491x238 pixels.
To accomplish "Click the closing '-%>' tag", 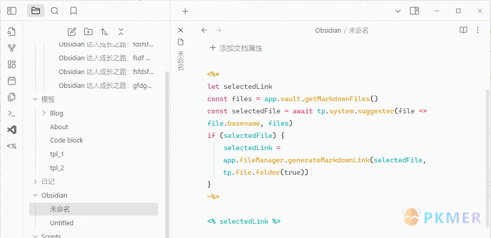I will [213, 197].
